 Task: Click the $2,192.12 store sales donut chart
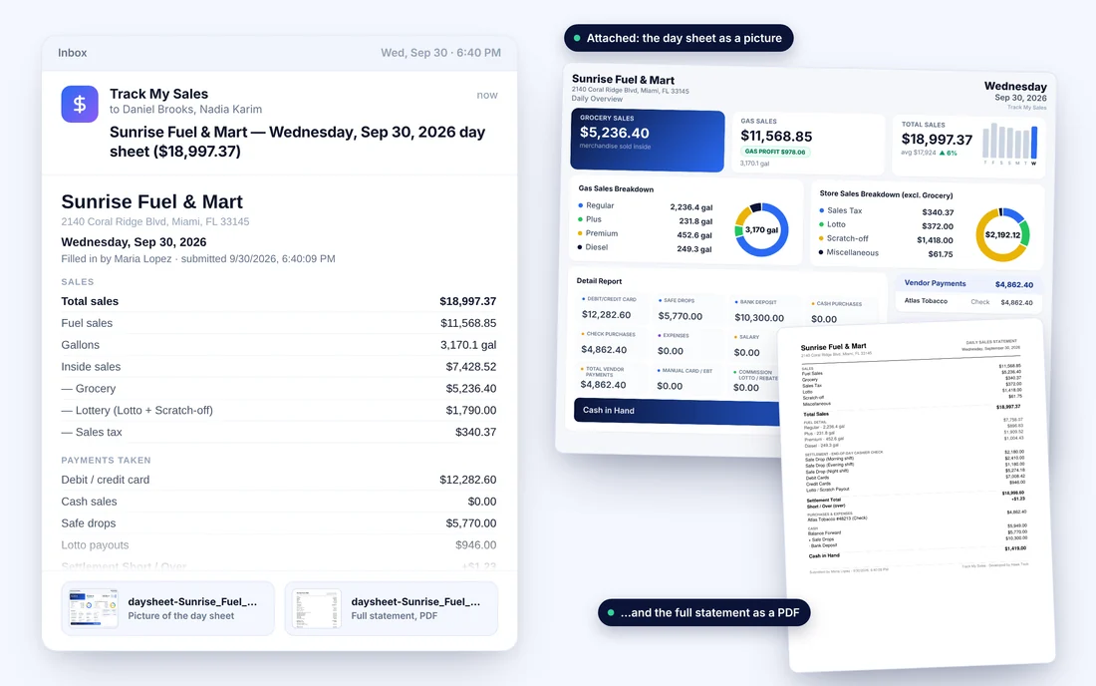click(1002, 235)
